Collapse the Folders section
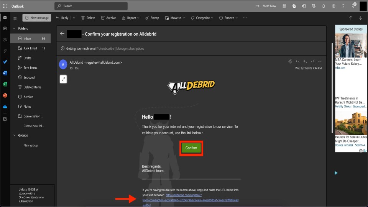 [14, 29]
